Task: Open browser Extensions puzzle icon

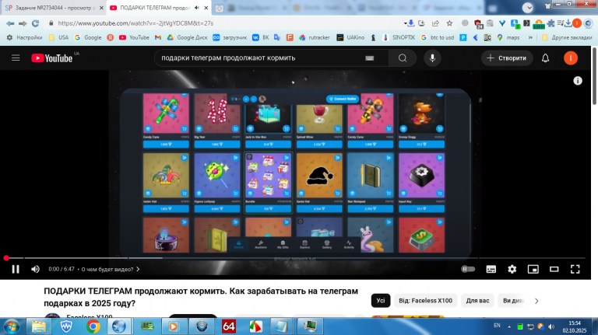Action: pos(551,23)
